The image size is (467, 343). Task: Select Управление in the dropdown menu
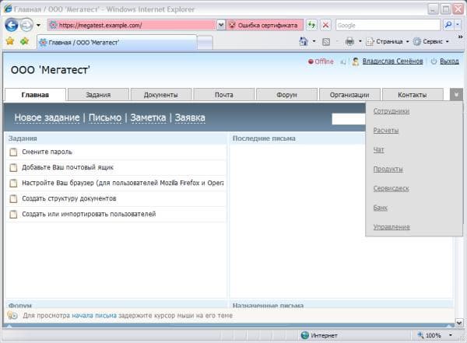(x=392, y=227)
